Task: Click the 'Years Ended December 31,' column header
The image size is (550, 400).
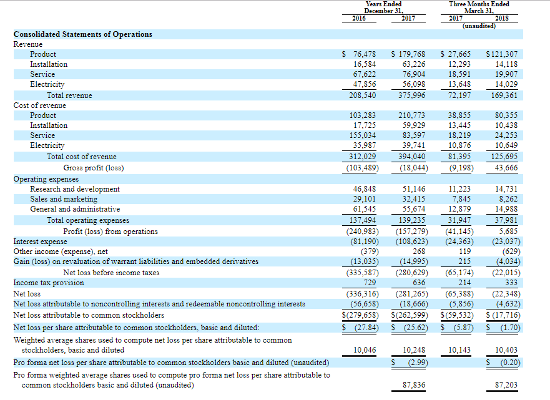Action: tap(383, 7)
